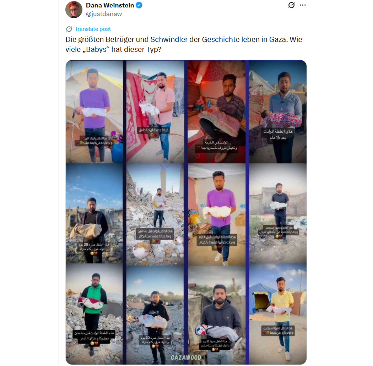Click the Grok icon beside the options menu

tap(291, 5)
